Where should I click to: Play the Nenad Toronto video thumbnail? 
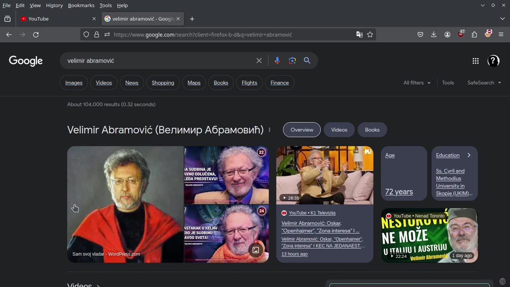pyautogui.click(x=430, y=235)
